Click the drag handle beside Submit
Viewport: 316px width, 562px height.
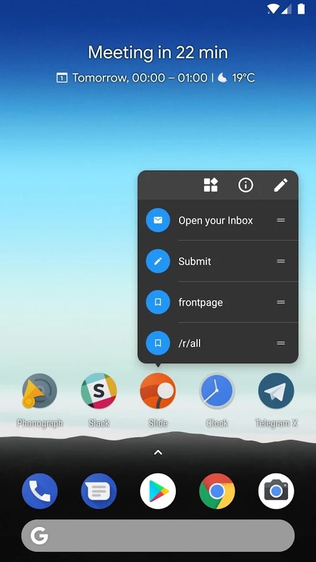(281, 261)
